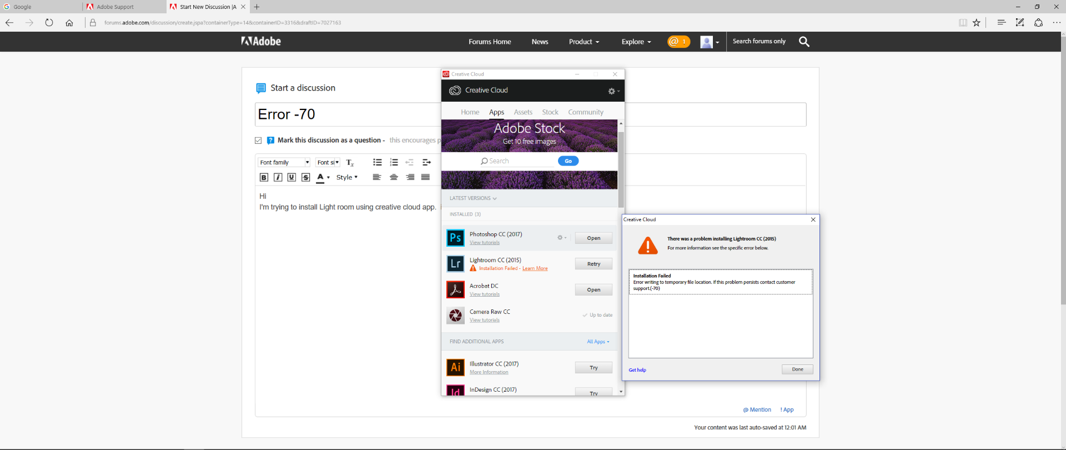Align text left in the editor
This screenshot has height=450, width=1066.
[377, 177]
